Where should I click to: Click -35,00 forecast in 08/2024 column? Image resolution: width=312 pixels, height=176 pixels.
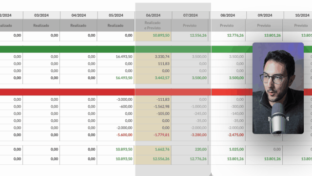point(238,121)
